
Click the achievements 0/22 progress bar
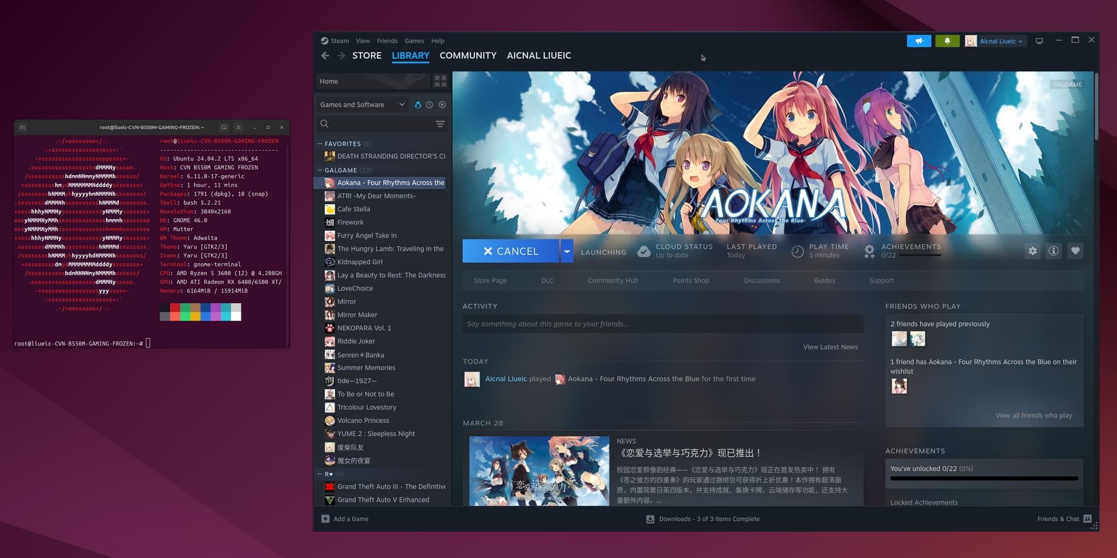pyautogui.click(x=984, y=478)
